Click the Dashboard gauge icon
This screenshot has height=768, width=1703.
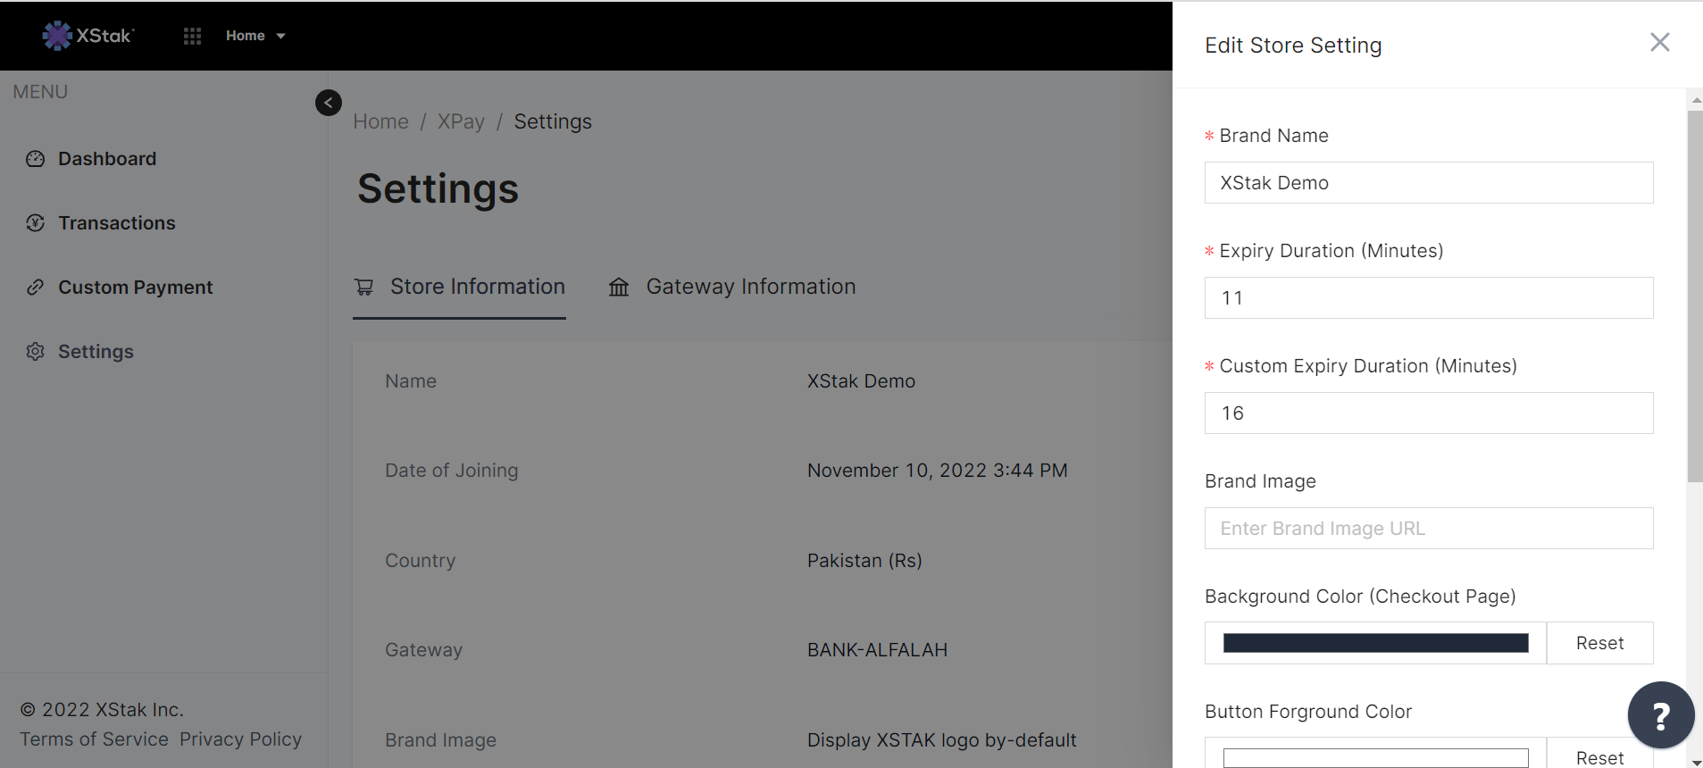pyautogui.click(x=35, y=159)
